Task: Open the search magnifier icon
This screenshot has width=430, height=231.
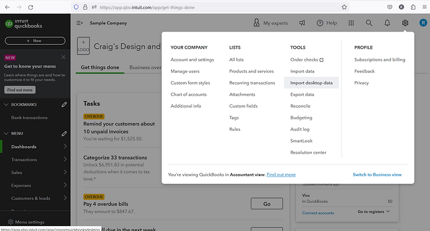Action: [369, 23]
